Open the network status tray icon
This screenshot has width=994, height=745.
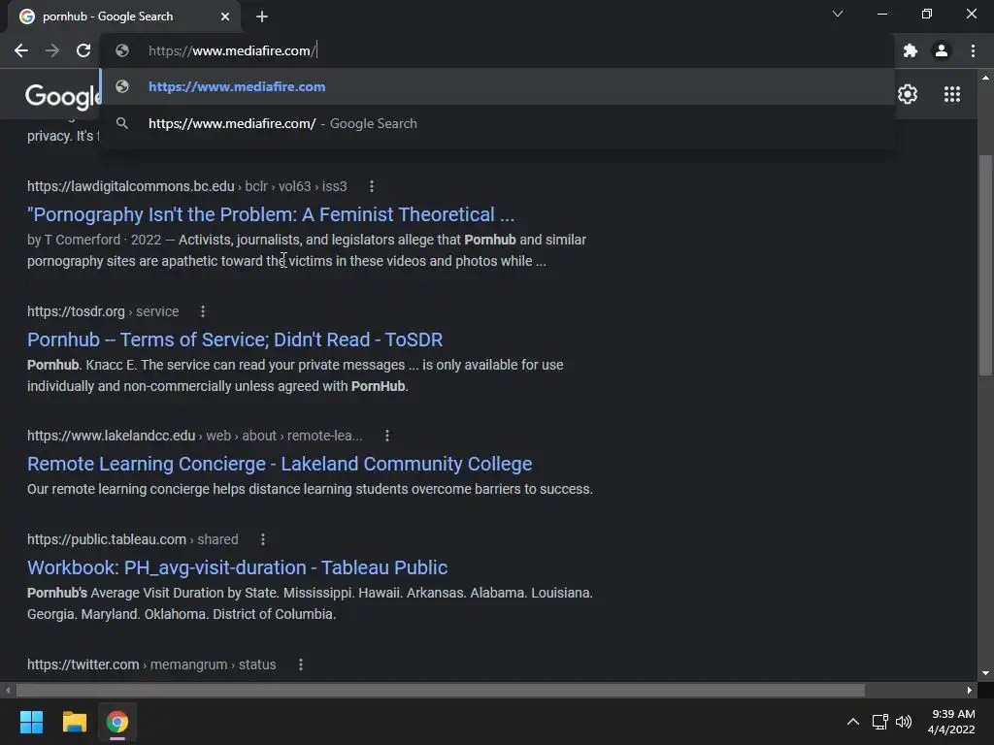point(879,722)
